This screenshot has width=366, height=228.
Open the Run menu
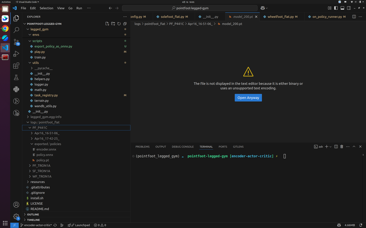pyautogui.click(x=79, y=8)
